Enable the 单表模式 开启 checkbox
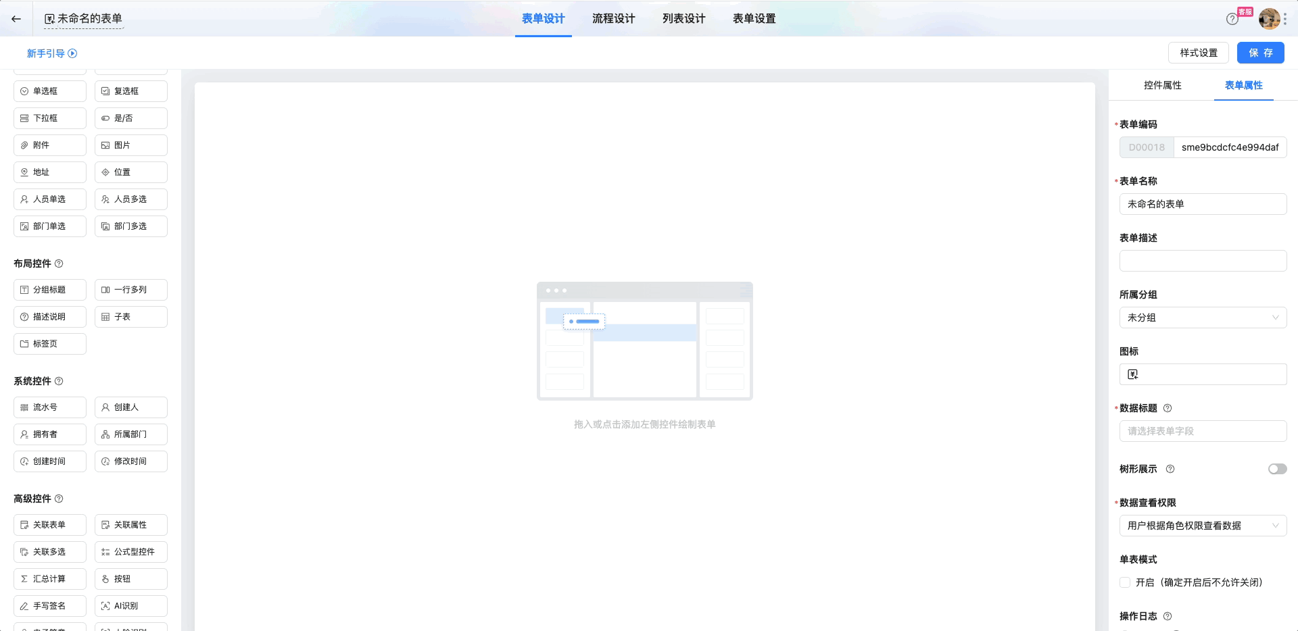1298x631 pixels. coord(1125,582)
